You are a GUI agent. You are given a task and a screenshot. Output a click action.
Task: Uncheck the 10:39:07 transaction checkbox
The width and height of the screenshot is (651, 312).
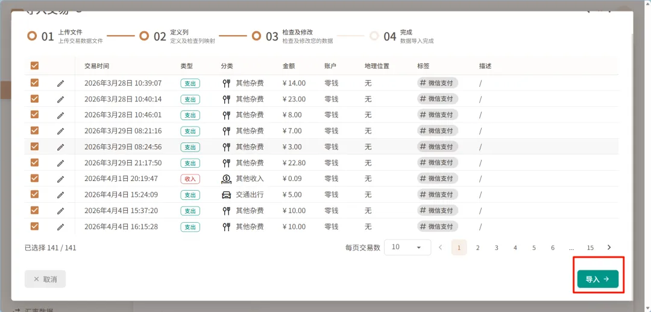35,83
